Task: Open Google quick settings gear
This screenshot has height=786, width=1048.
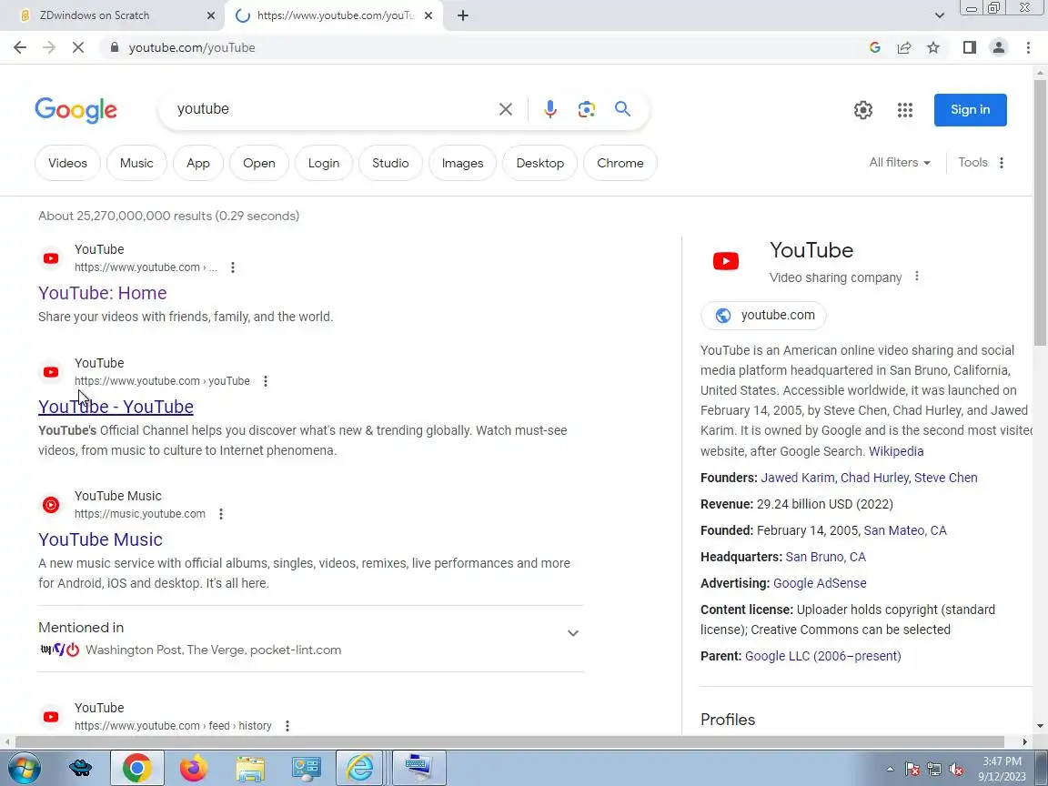Action: 862,109
